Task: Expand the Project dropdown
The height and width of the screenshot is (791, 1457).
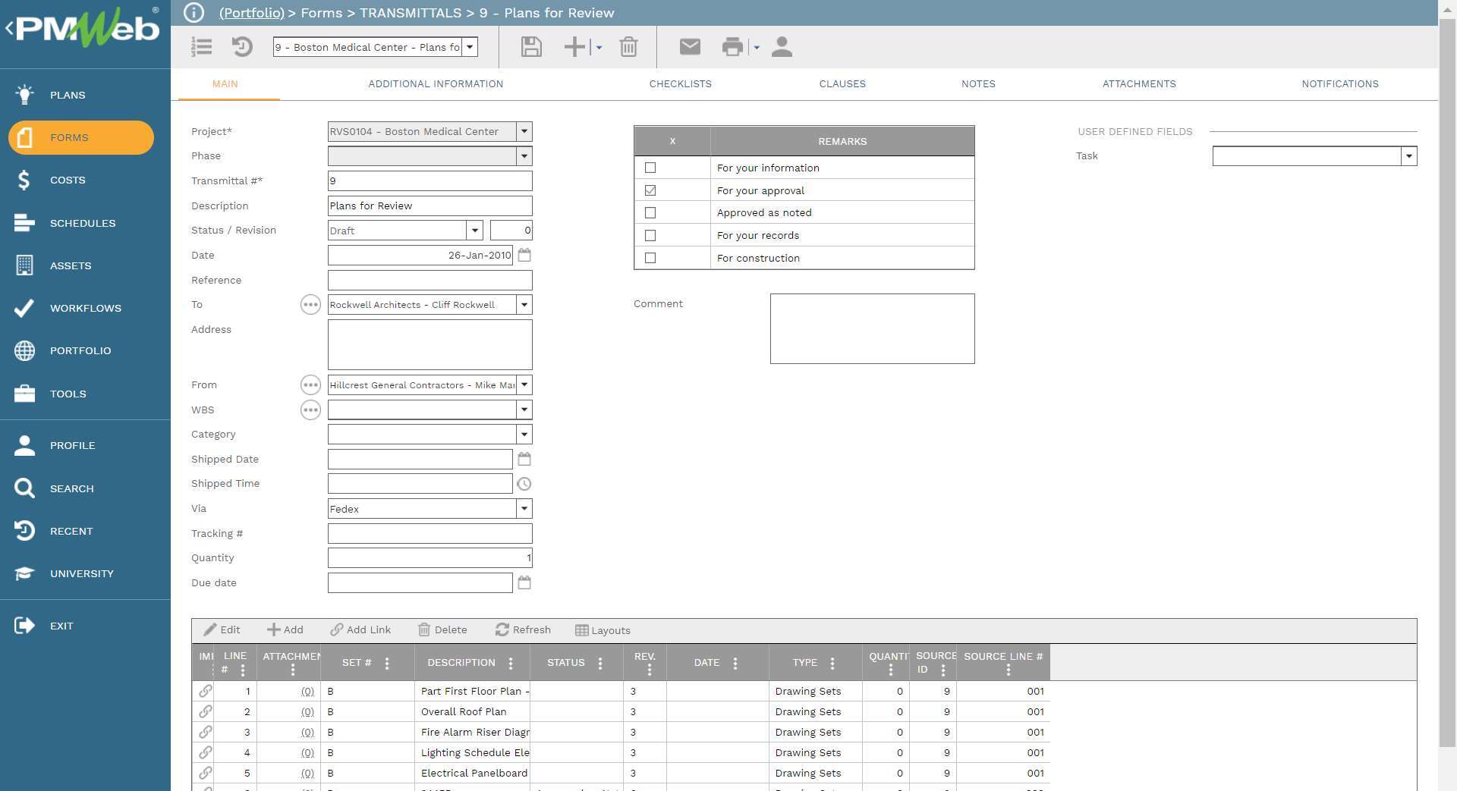Action: tap(524, 132)
